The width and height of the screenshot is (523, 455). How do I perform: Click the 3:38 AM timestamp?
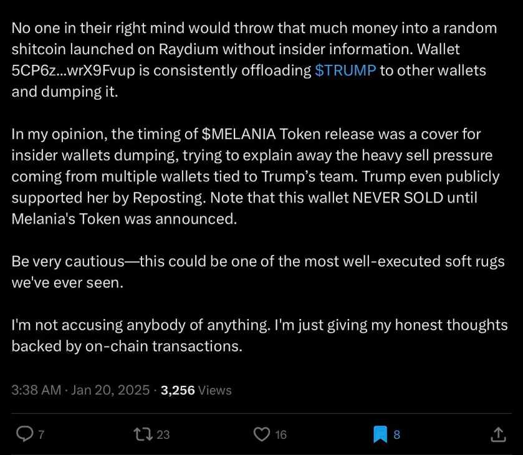click(36, 390)
